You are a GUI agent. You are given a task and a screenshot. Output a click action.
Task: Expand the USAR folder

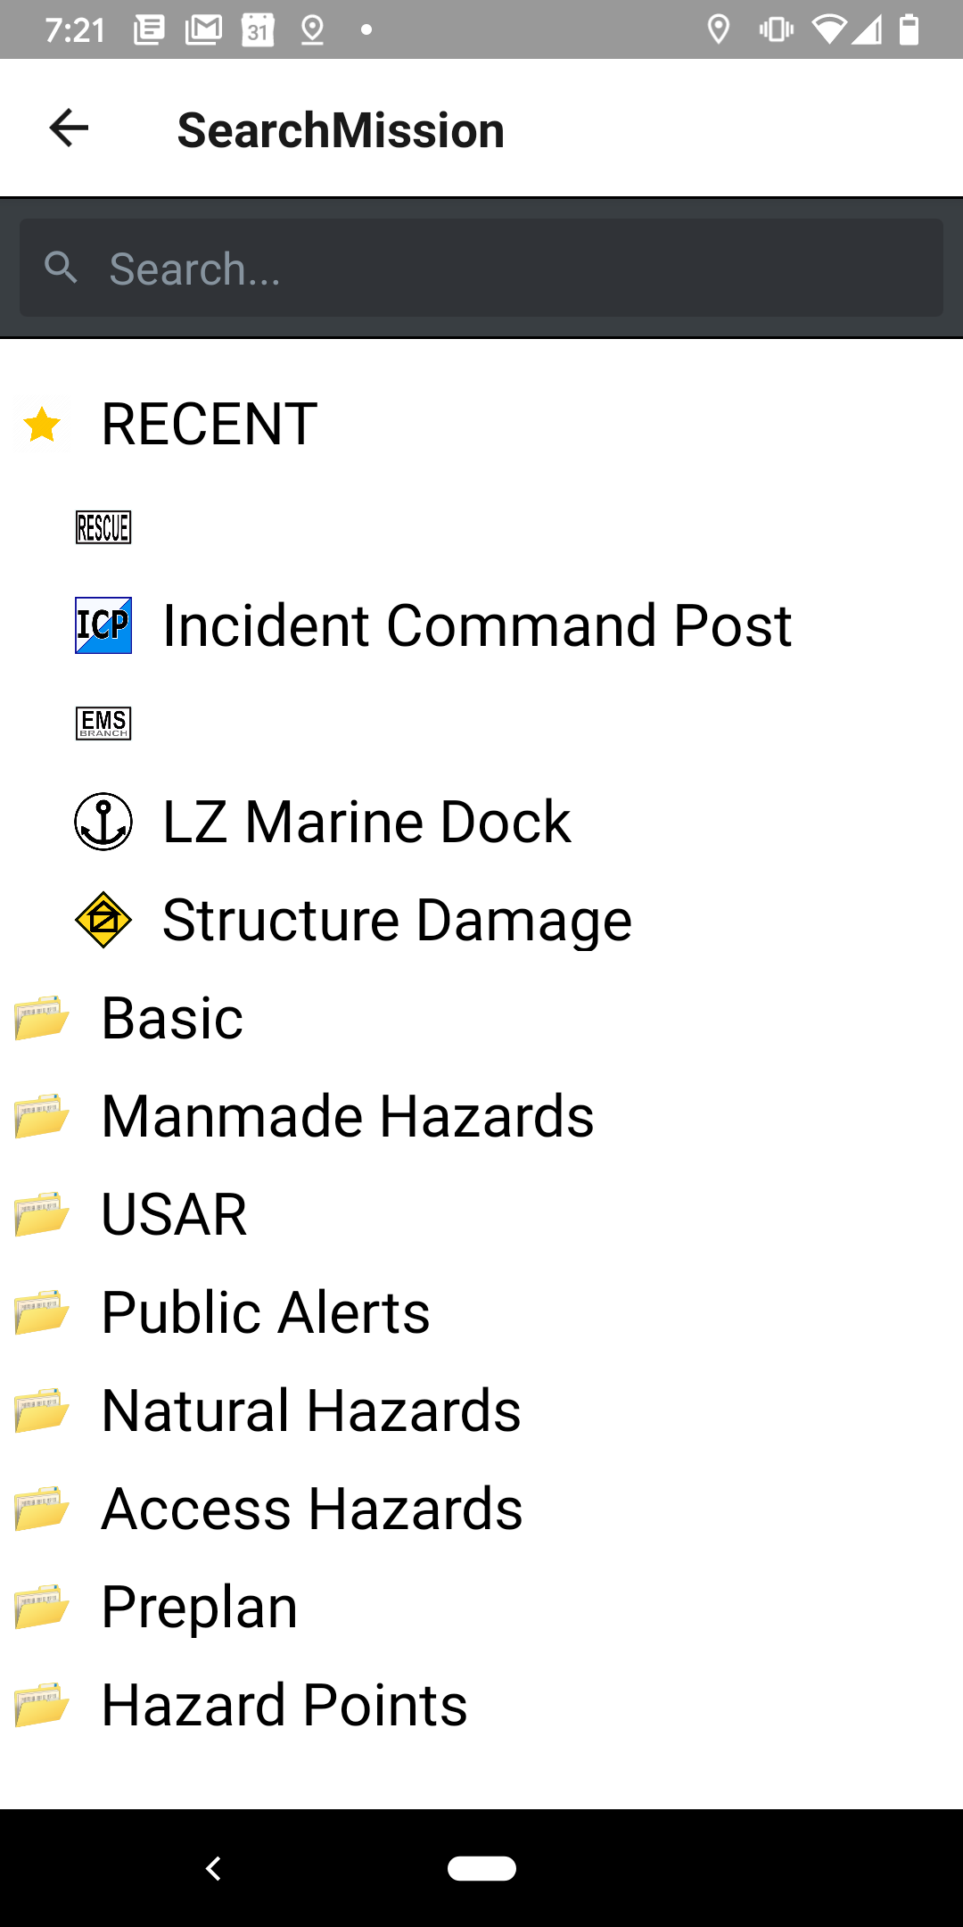[x=481, y=1214]
